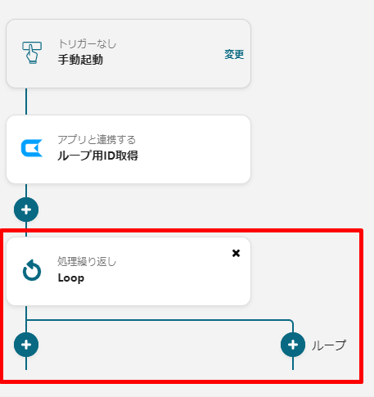374x397 pixels.
Task: Click the manual trigger hand icon
Action: click(x=32, y=52)
